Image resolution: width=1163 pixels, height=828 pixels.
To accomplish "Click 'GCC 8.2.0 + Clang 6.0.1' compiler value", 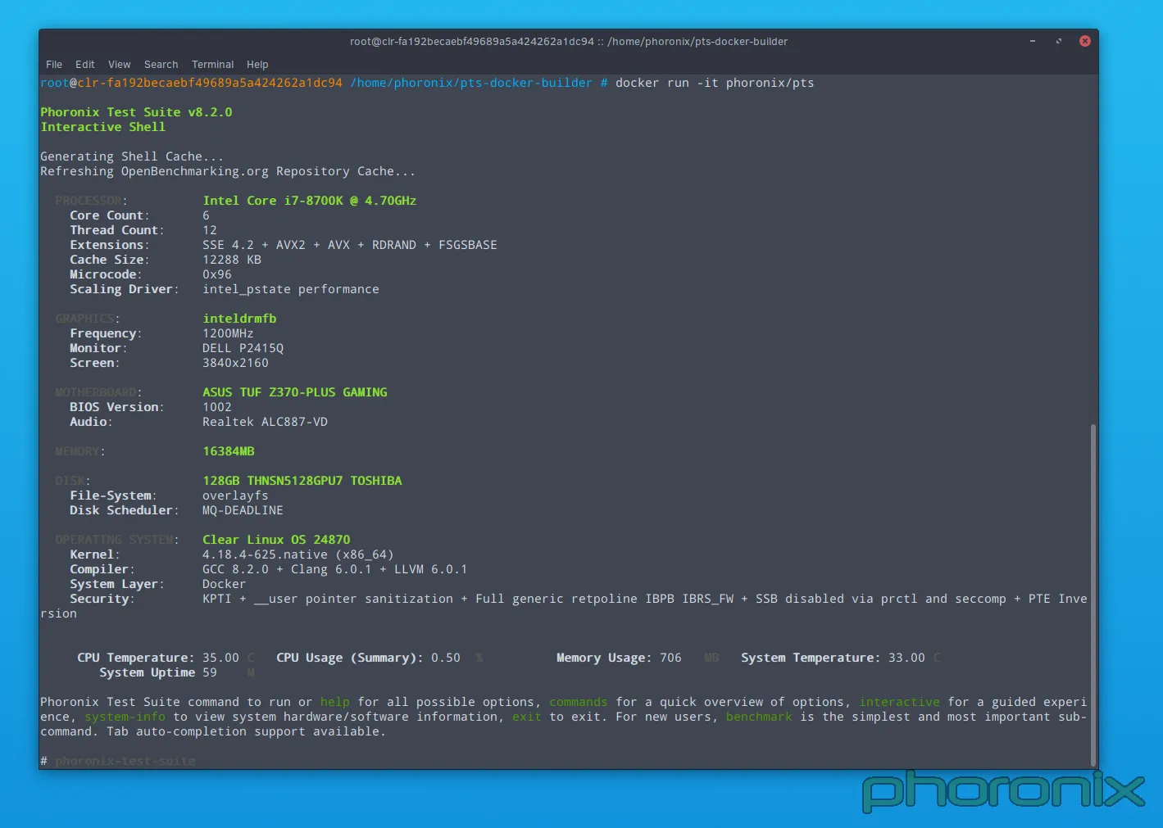I will (287, 569).
